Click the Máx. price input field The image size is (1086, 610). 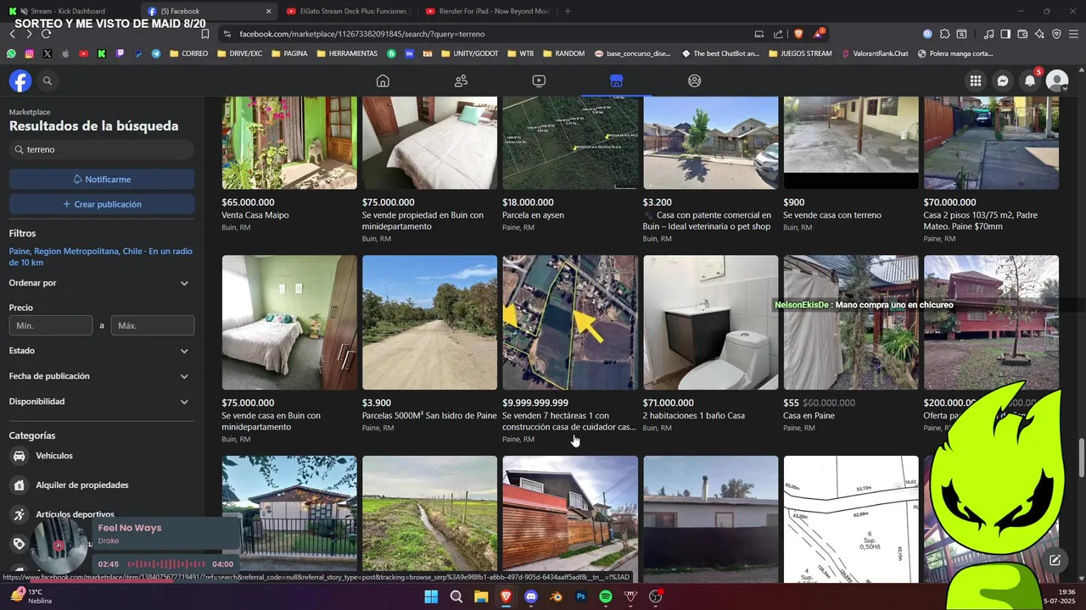(153, 325)
